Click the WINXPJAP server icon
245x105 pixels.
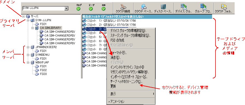coord(33,62)
